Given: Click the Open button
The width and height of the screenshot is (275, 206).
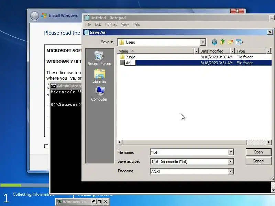Looking at the screenshot, I should coord(258,152).
